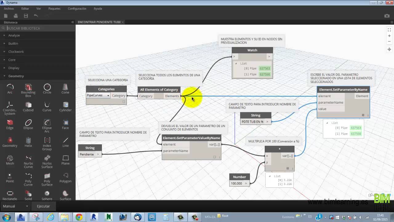Select the Poly Curve node icon
The image size is (394, 222).
click(x=28, y=176)
